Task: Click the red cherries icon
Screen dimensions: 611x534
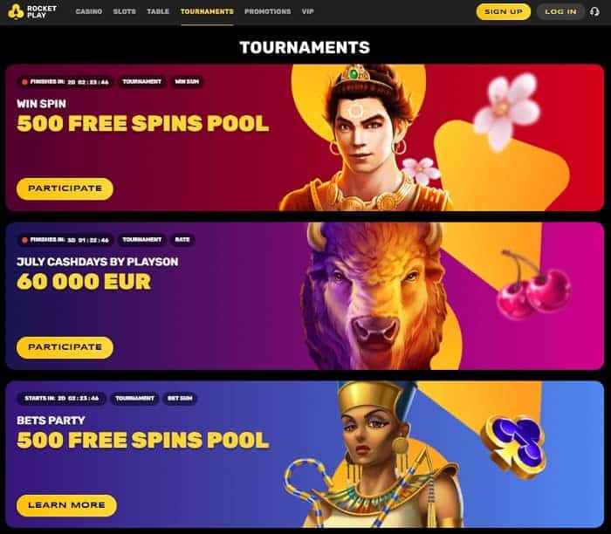Action: click(534, 286)
